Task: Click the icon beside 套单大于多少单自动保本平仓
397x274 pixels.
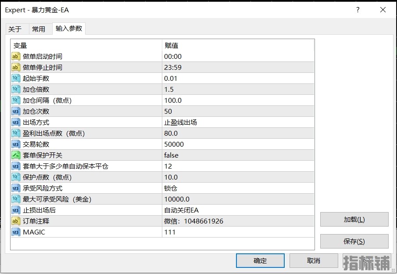Action: coord(16,166)
